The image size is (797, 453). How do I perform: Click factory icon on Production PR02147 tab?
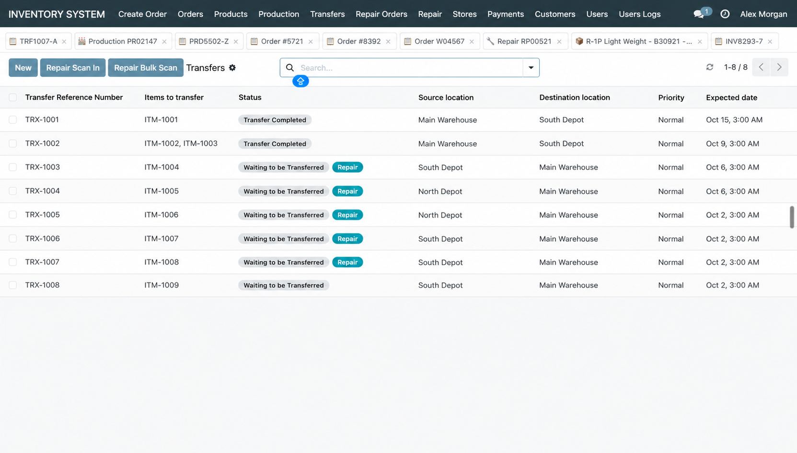pyautogui.click(x=82, y=41)
